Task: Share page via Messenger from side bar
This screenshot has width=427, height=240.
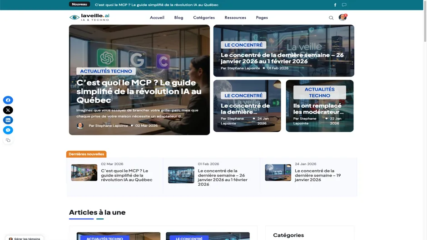Action: [8, 130]
